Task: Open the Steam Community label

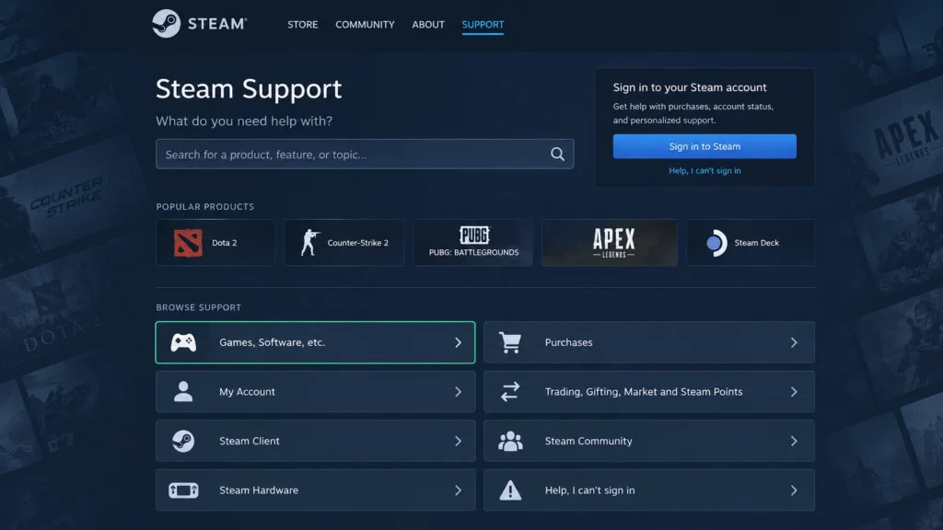Action: (588, 441)
